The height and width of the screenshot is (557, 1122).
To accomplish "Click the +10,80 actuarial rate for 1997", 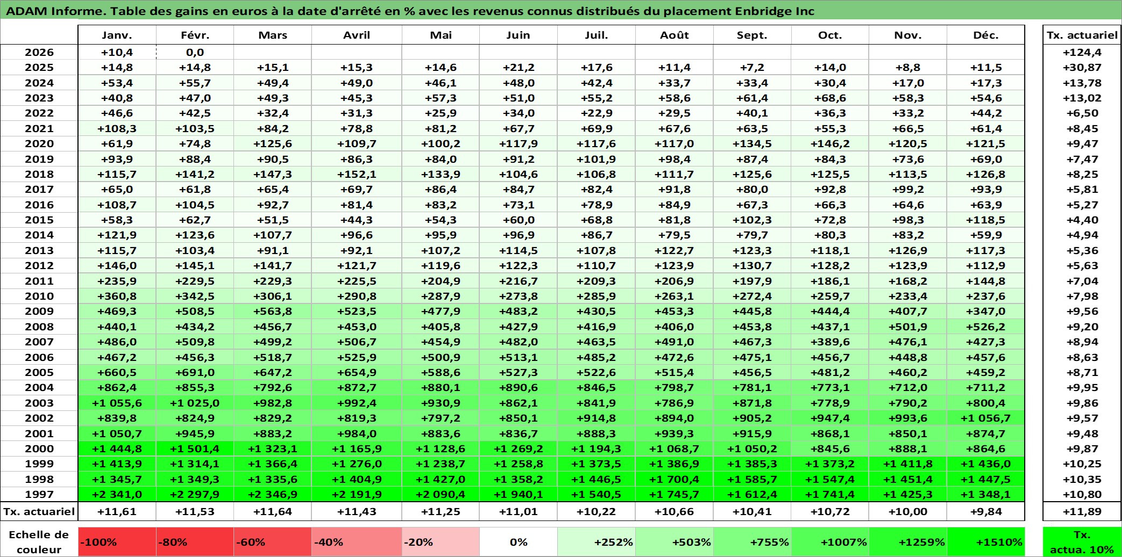I will [1082, 494].
